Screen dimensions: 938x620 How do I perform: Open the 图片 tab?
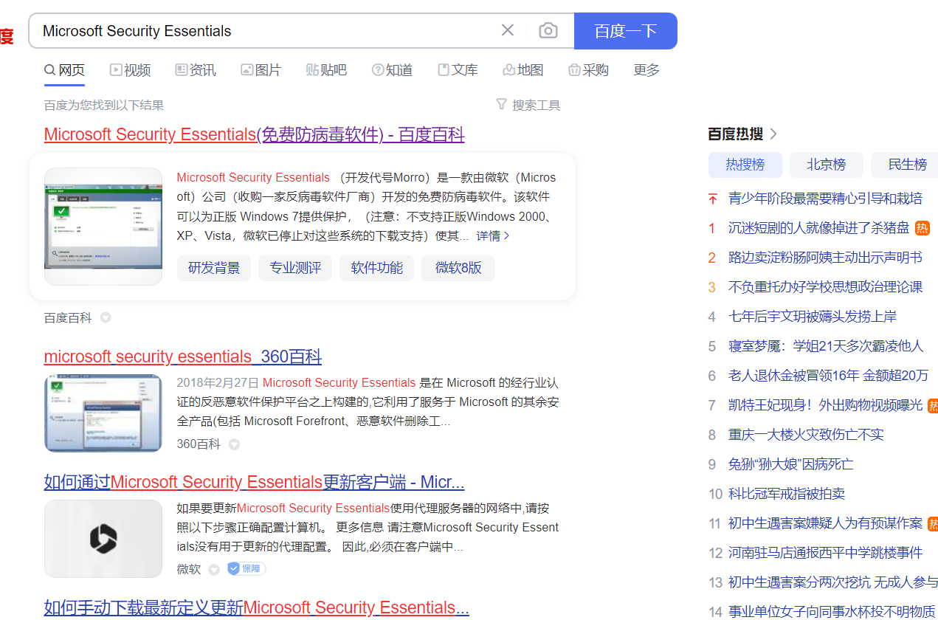point(261,70)
